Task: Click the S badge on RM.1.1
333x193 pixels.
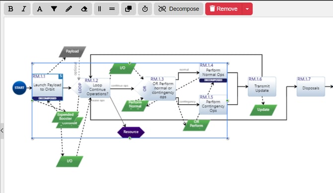Action: pos(61,76)
